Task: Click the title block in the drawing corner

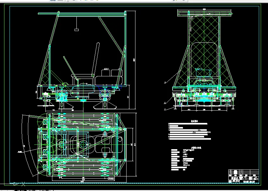Action: tap(244, 176)
